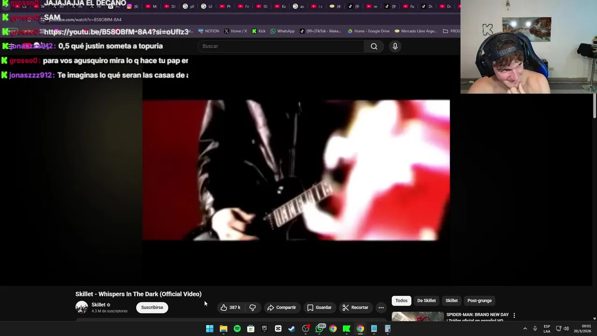
Task: Click the system tray microphone icon
Action: tap(535, 329)
